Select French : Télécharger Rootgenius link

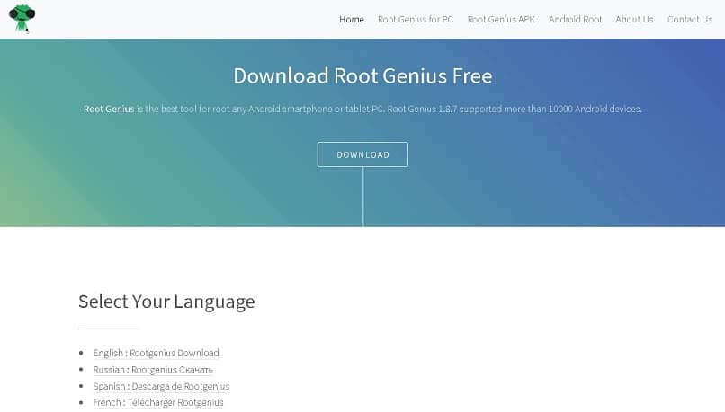pyautogui.click(x=158, y=402)
